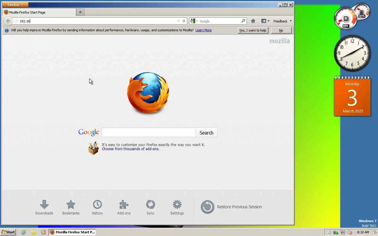Go to the home page icon

tap(253, 21)
